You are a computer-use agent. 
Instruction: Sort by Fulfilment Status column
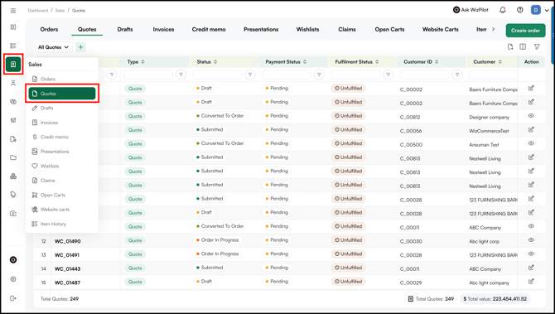377,61
